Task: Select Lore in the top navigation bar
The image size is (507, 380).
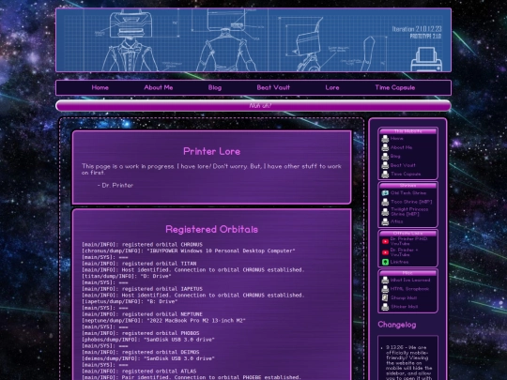Action: (332, 87)
